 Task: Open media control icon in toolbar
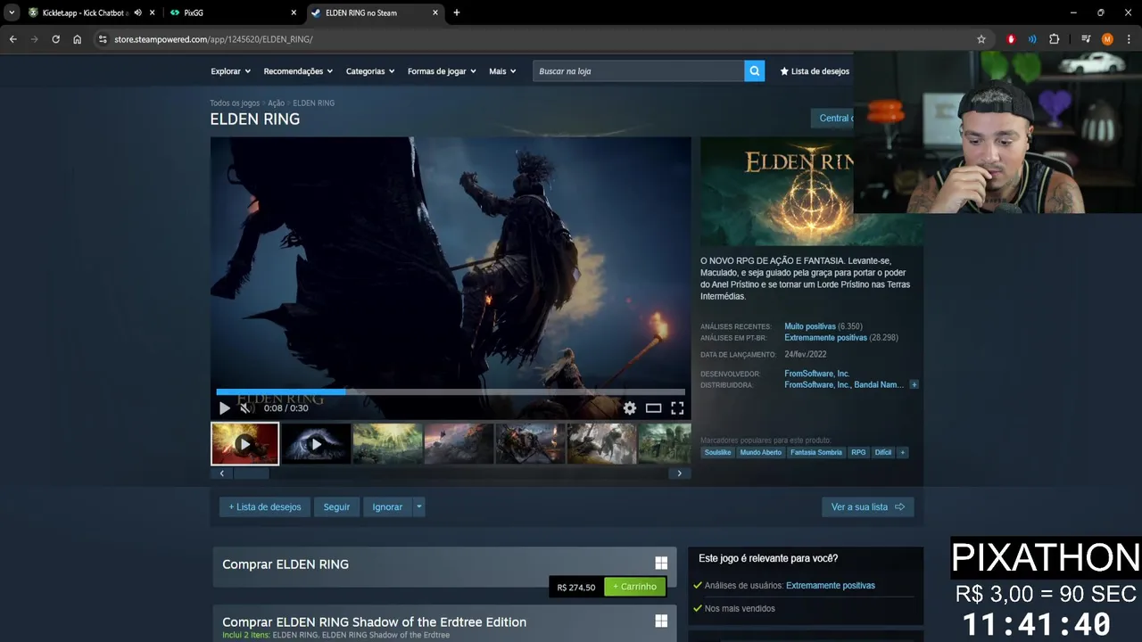1086,39
